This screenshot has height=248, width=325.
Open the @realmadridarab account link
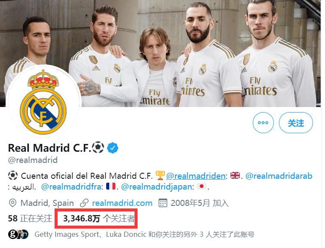279,176
